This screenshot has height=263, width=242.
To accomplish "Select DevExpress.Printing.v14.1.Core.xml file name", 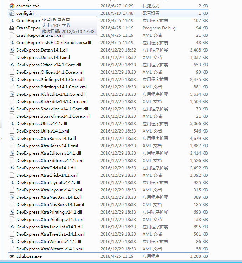I will [51, 87].
